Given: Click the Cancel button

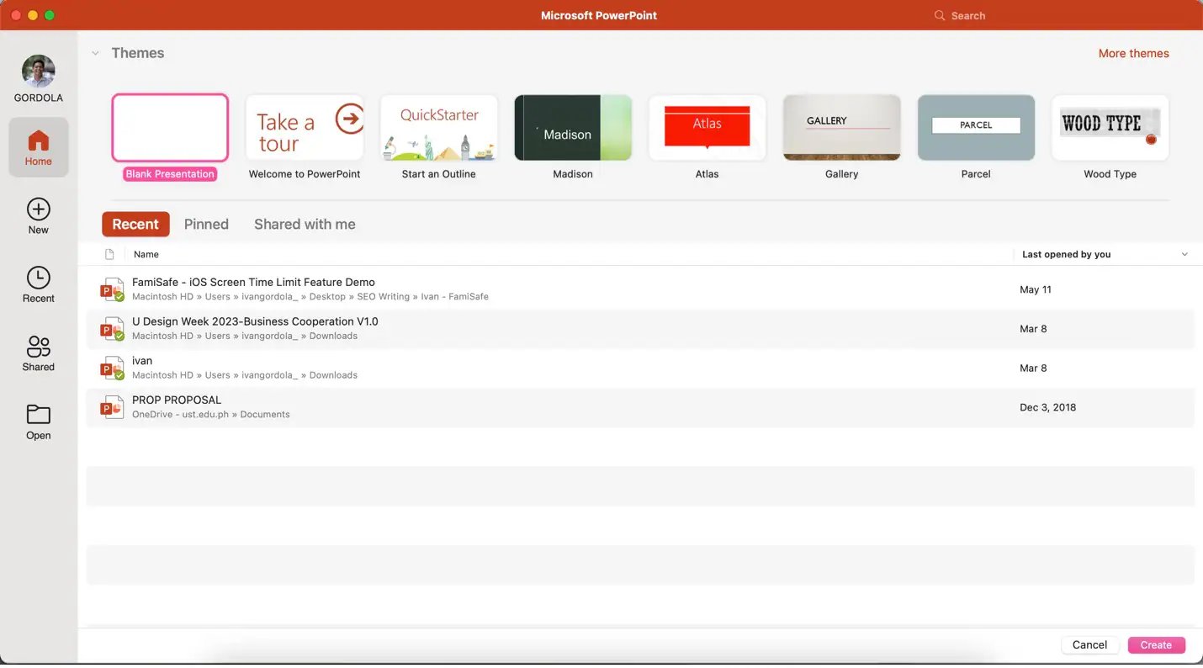Looking at the screenshot, I should pyautogui.click(x=1089, y=645).
